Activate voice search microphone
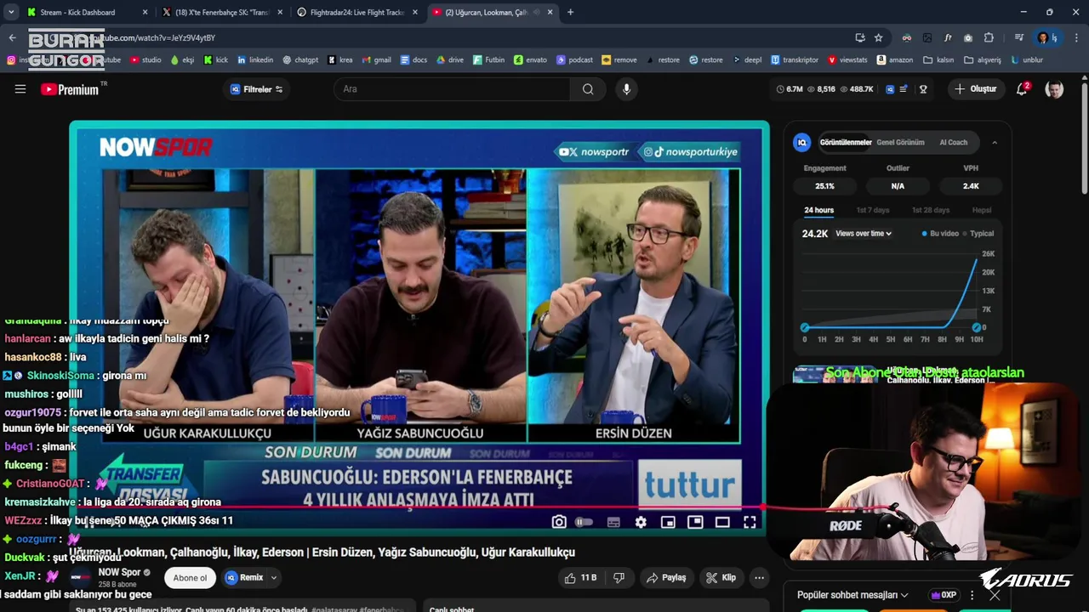This screenshot has width=1089, height=612. [x=626, y=89]
